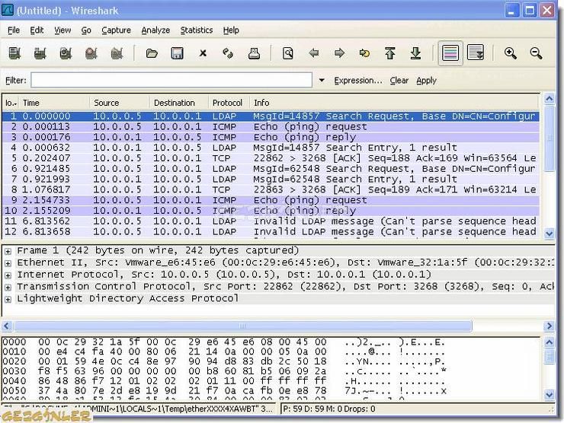Open the Go menu
The width and height of the screenshot is (564, 423).
point(86,30)
